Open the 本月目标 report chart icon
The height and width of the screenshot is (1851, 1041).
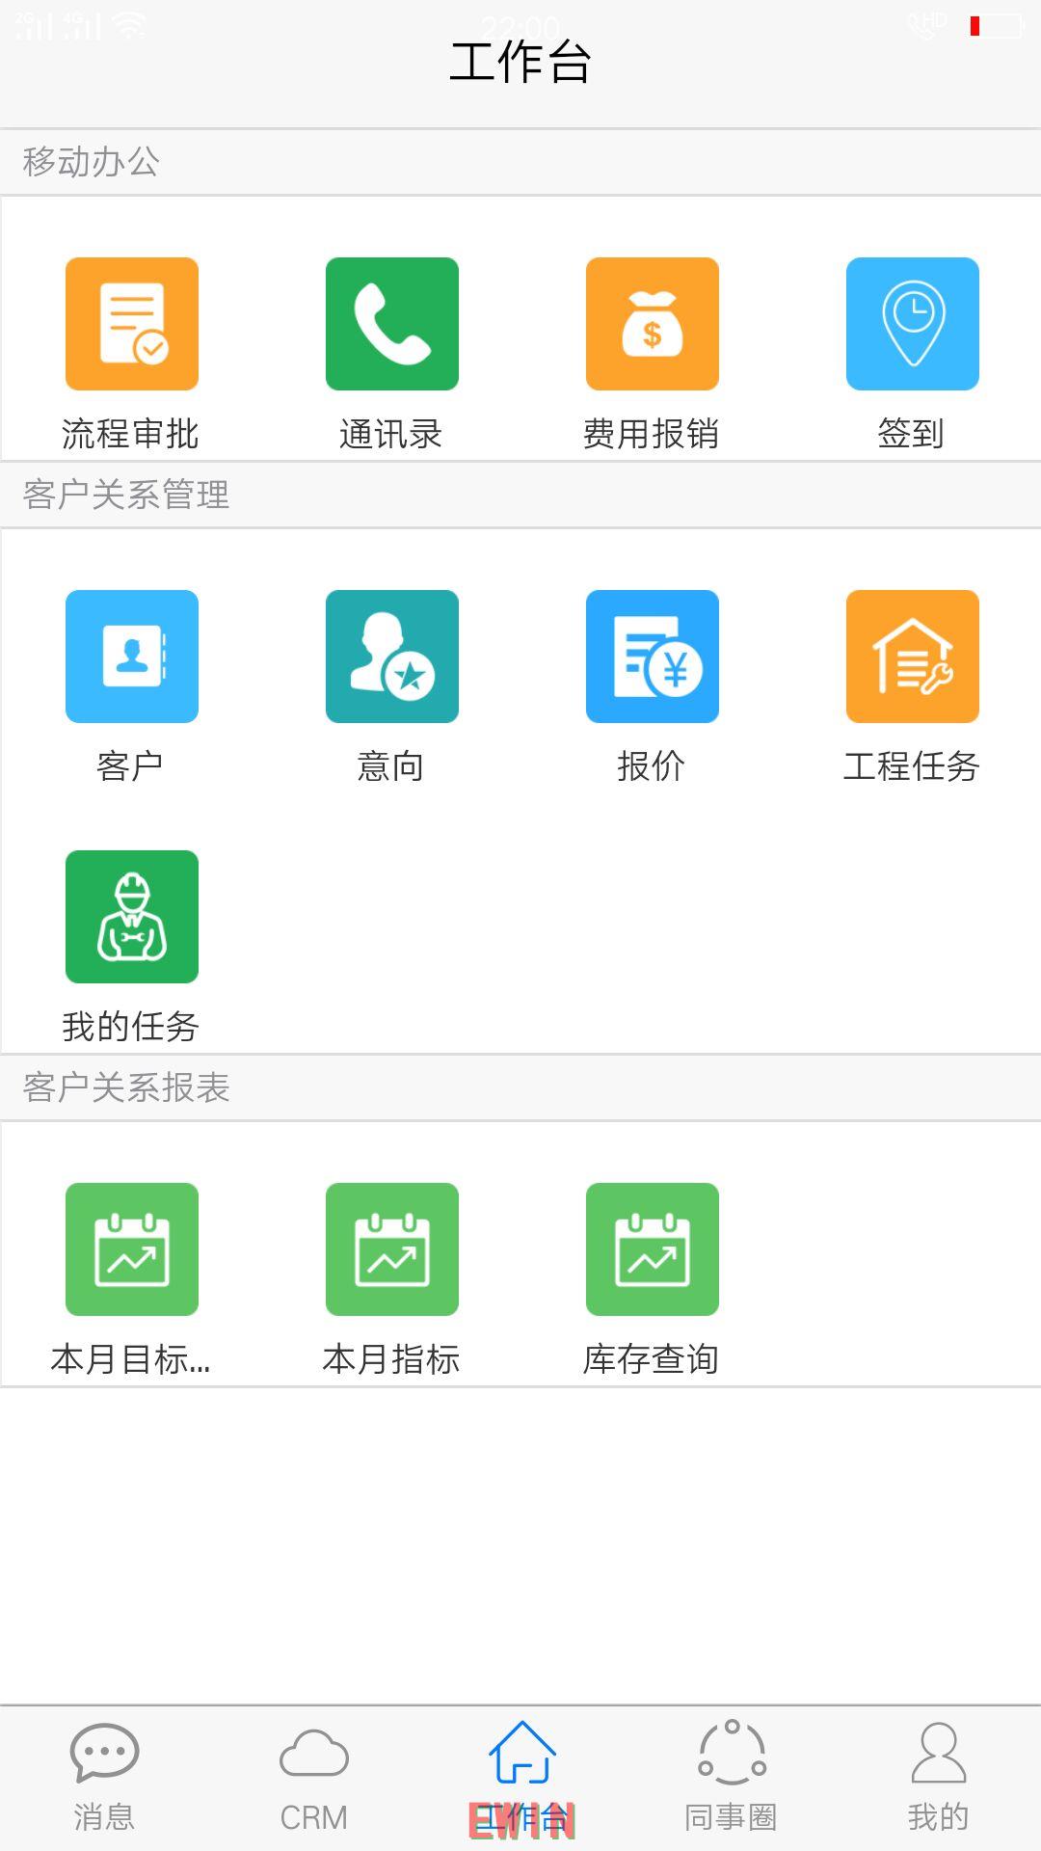click(132, 1249)
